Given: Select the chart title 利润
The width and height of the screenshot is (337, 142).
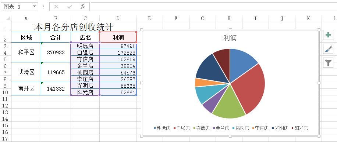Looking at the screenshot, I should (230, 38).
